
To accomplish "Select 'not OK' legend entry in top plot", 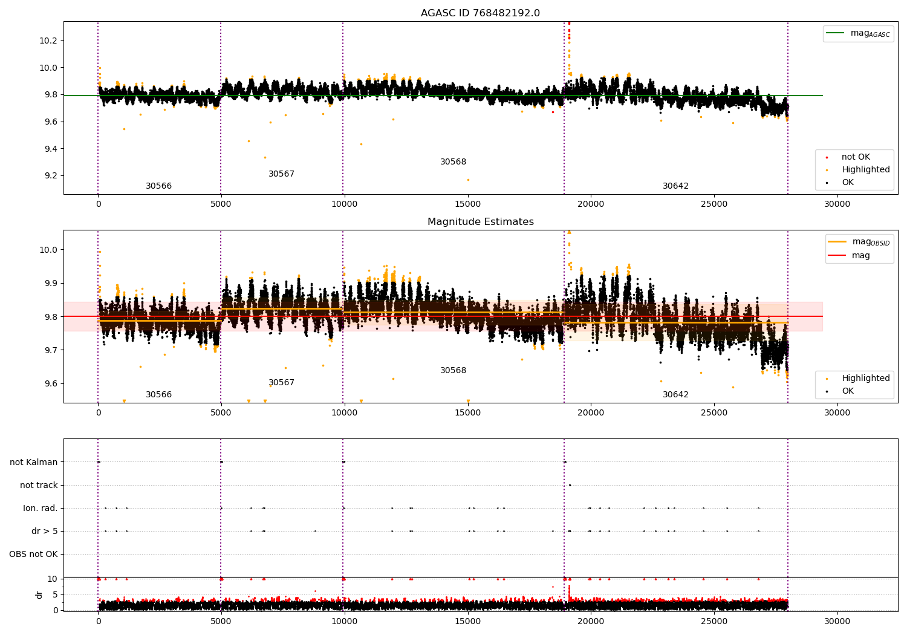I will pos(855,157).
